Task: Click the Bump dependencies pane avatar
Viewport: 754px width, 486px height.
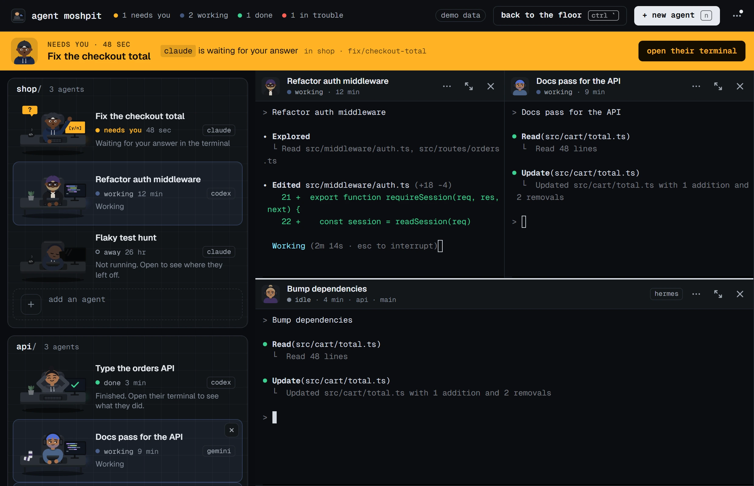Action: coord(270,294)
